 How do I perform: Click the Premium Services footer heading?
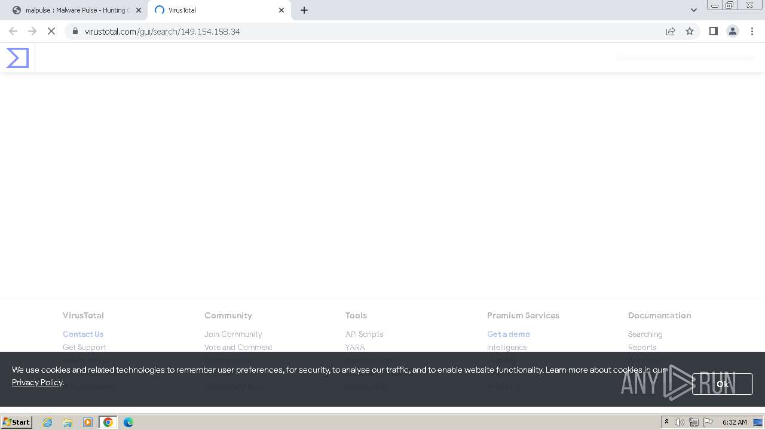pos(523,315)
